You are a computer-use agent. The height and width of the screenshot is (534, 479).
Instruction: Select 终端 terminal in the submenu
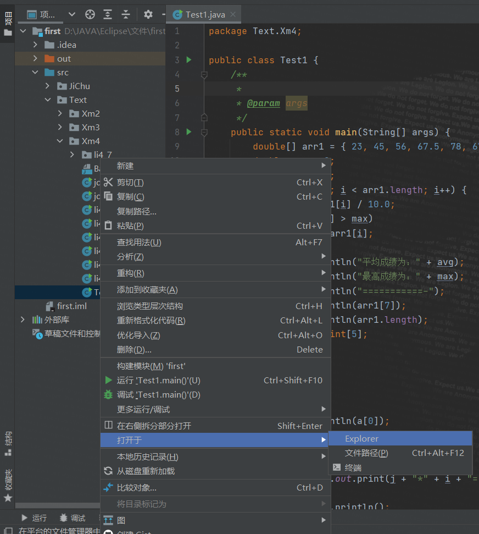click(x=400, y=467)
